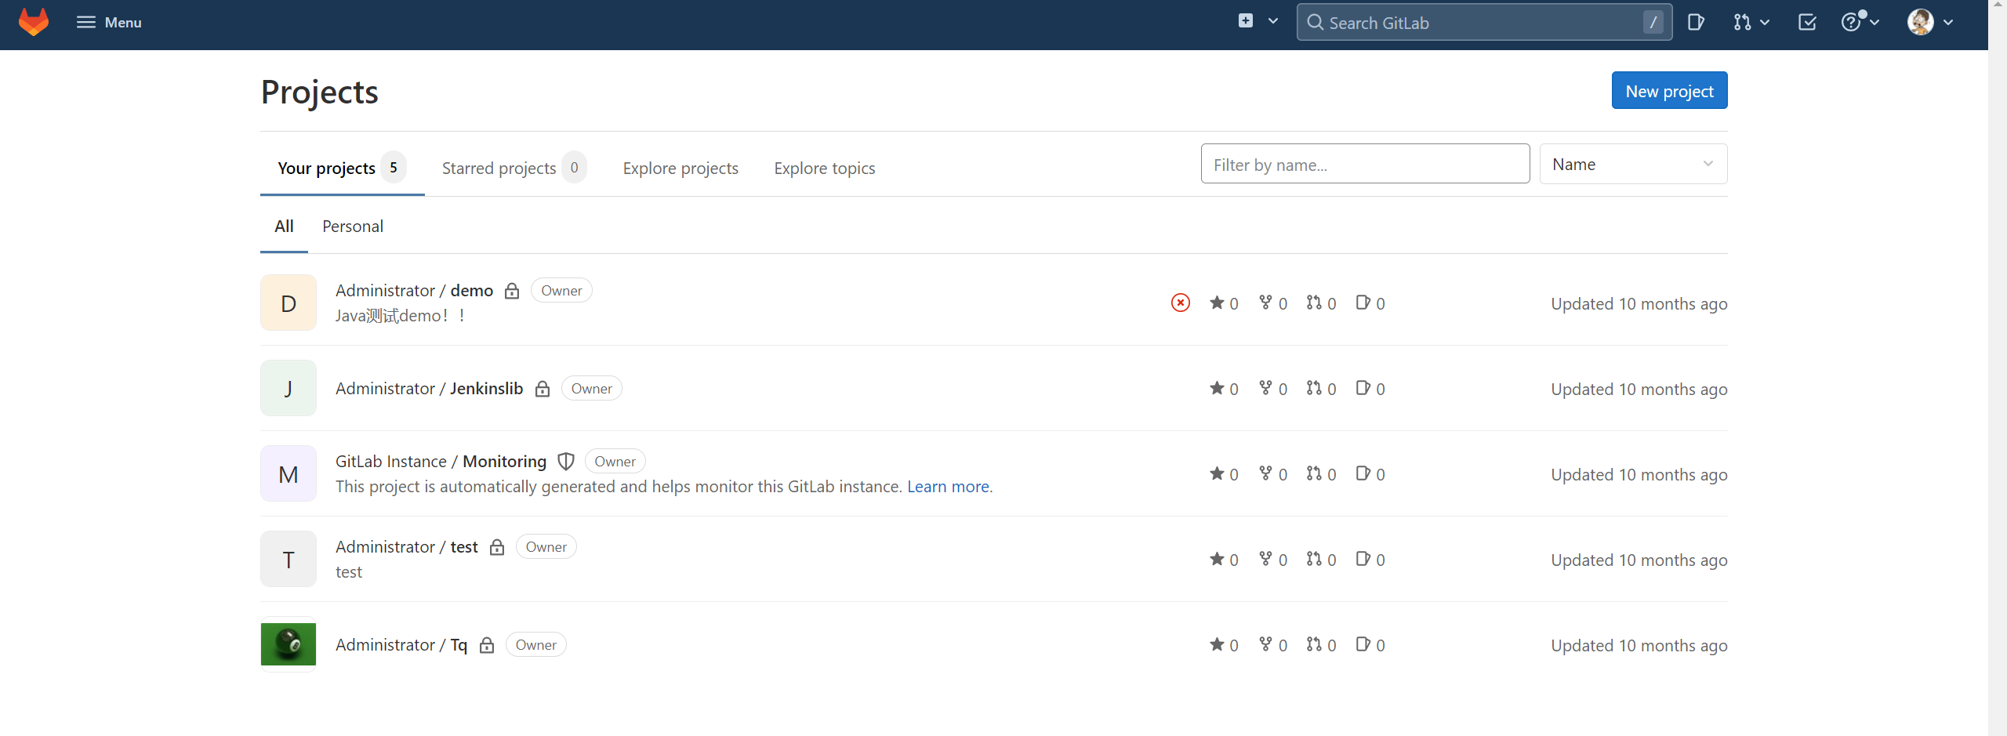Click the New project button
This screenshot has width=2007, height=736.
[x=1669, y=91]
